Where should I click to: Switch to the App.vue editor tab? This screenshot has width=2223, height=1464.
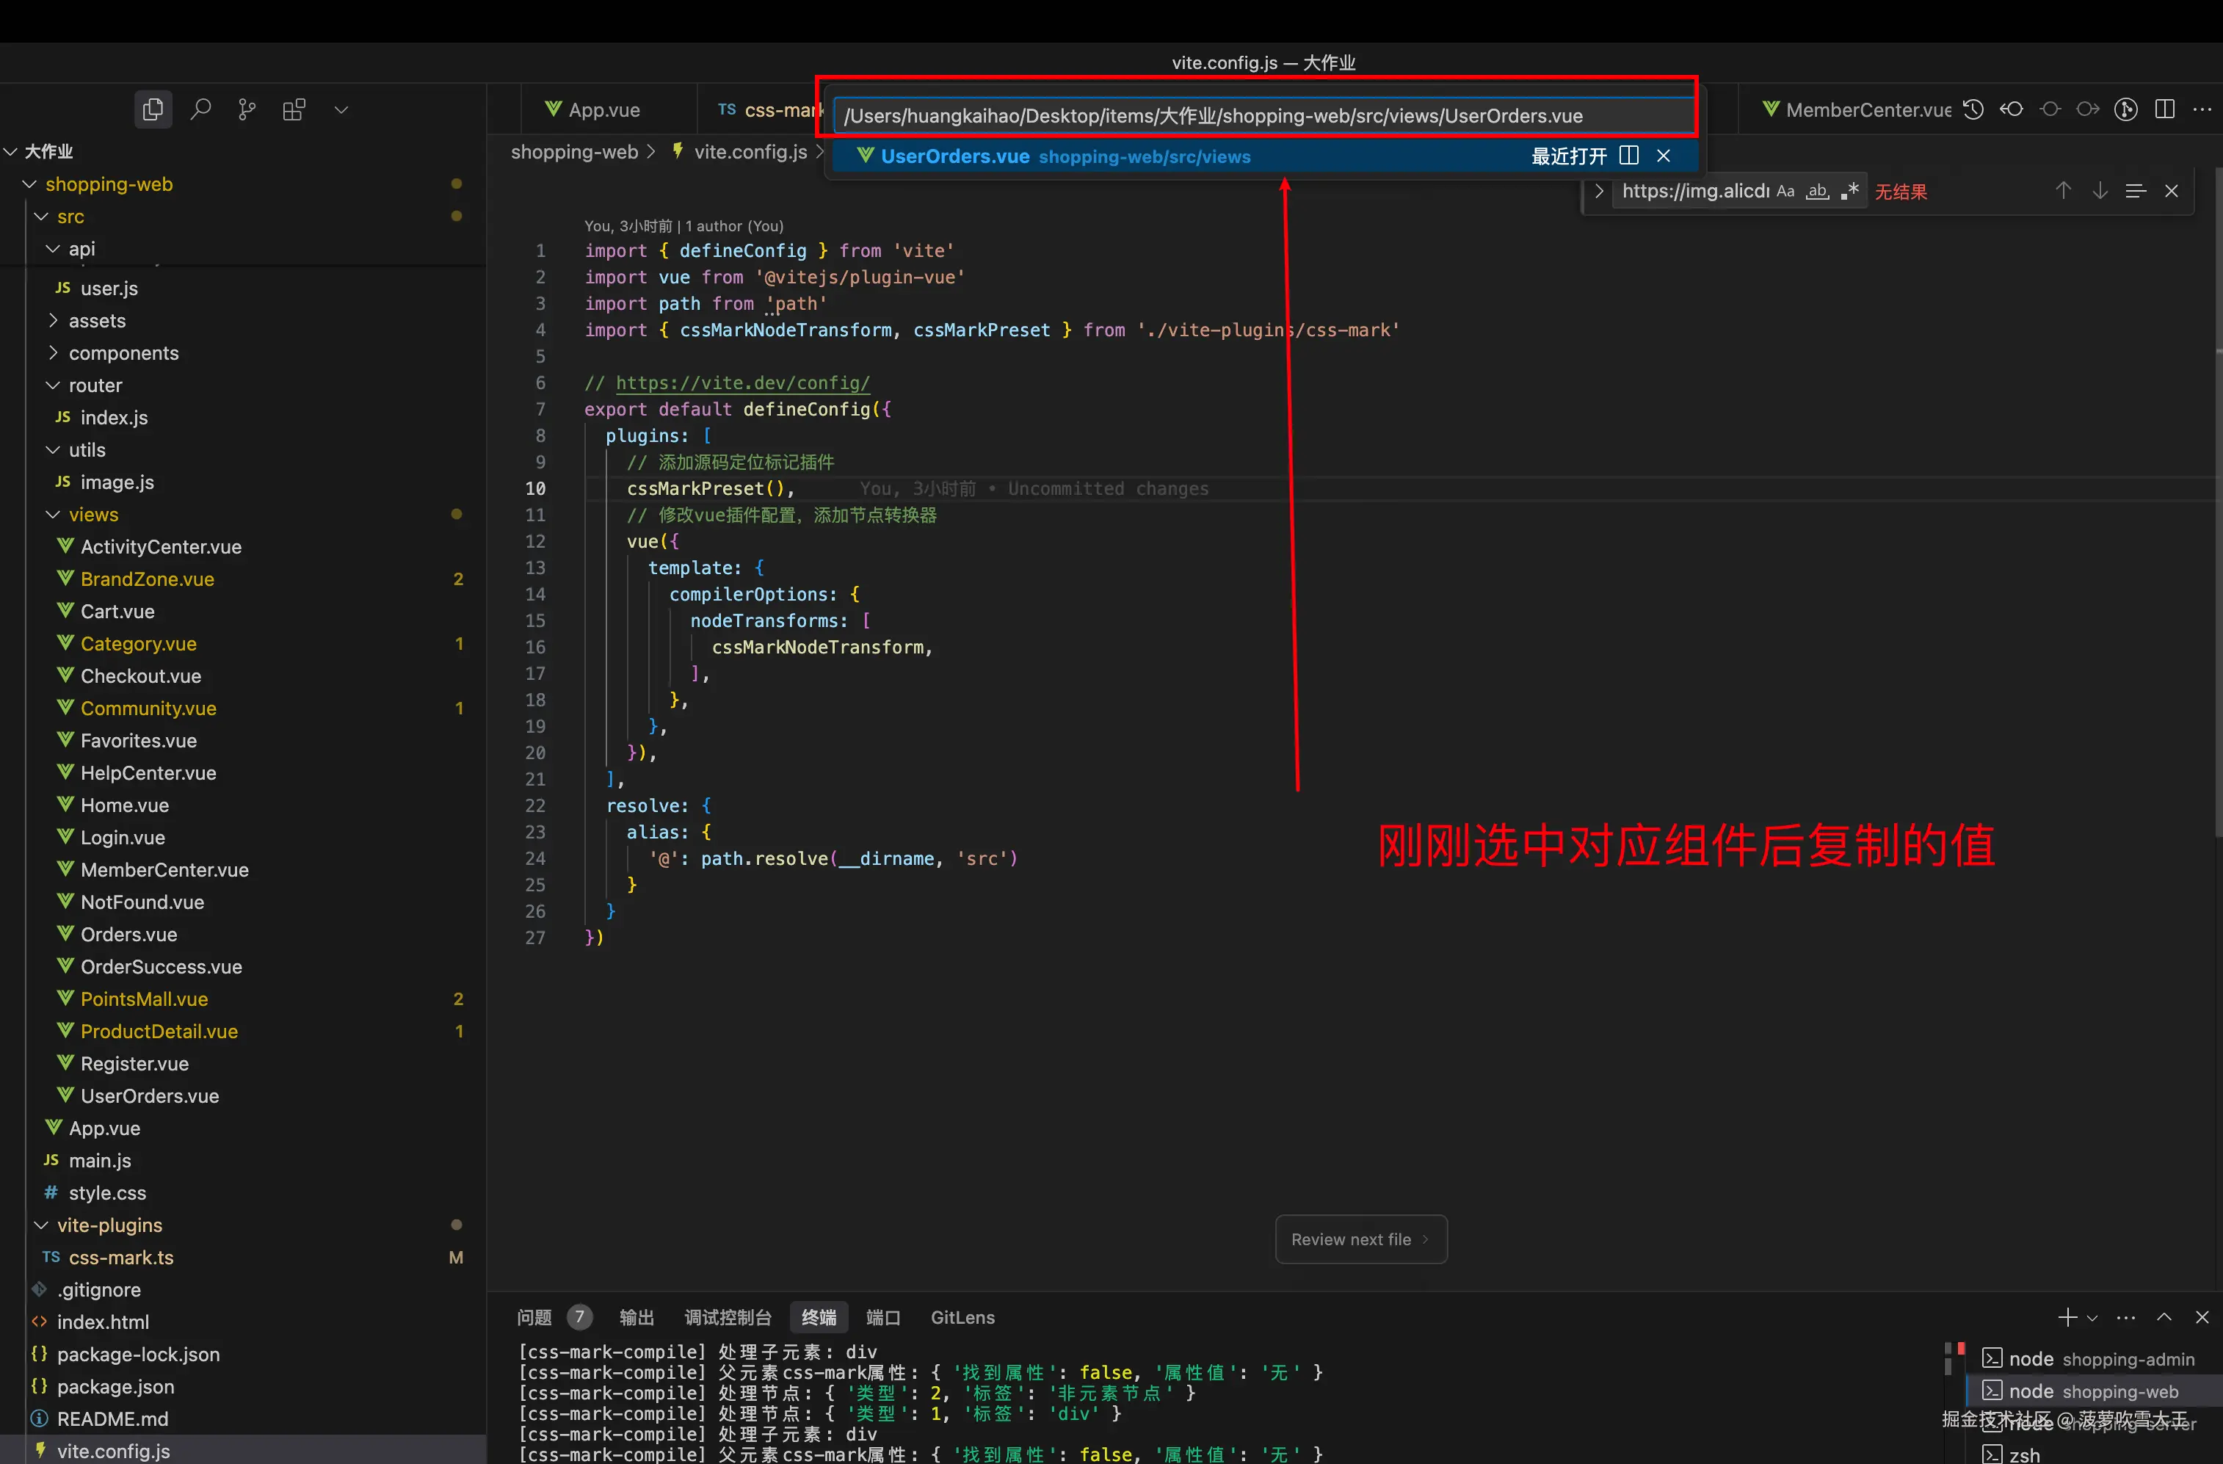click(603, 110)
